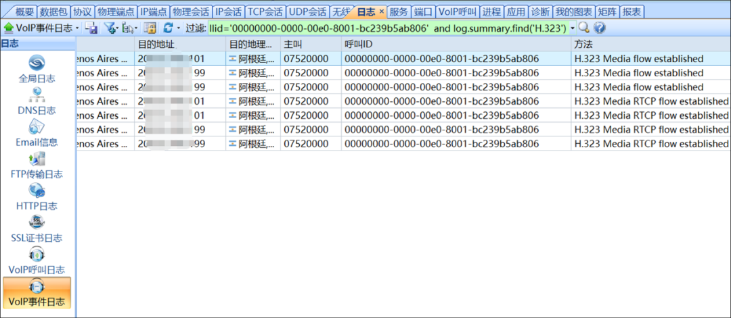Switch to the IP会话 tab
Viewport: 731px width, 318px height.
(x=228, y=11)
